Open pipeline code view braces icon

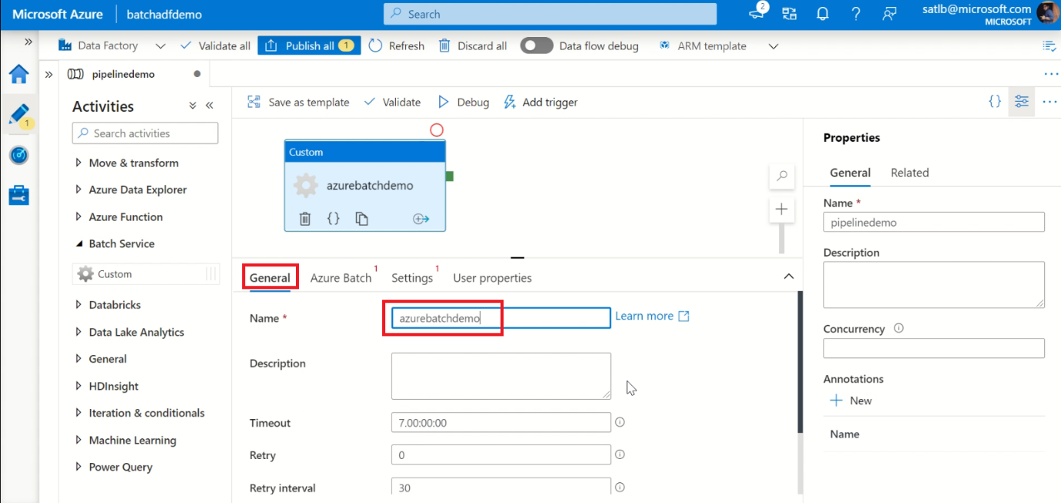(995, 102)
